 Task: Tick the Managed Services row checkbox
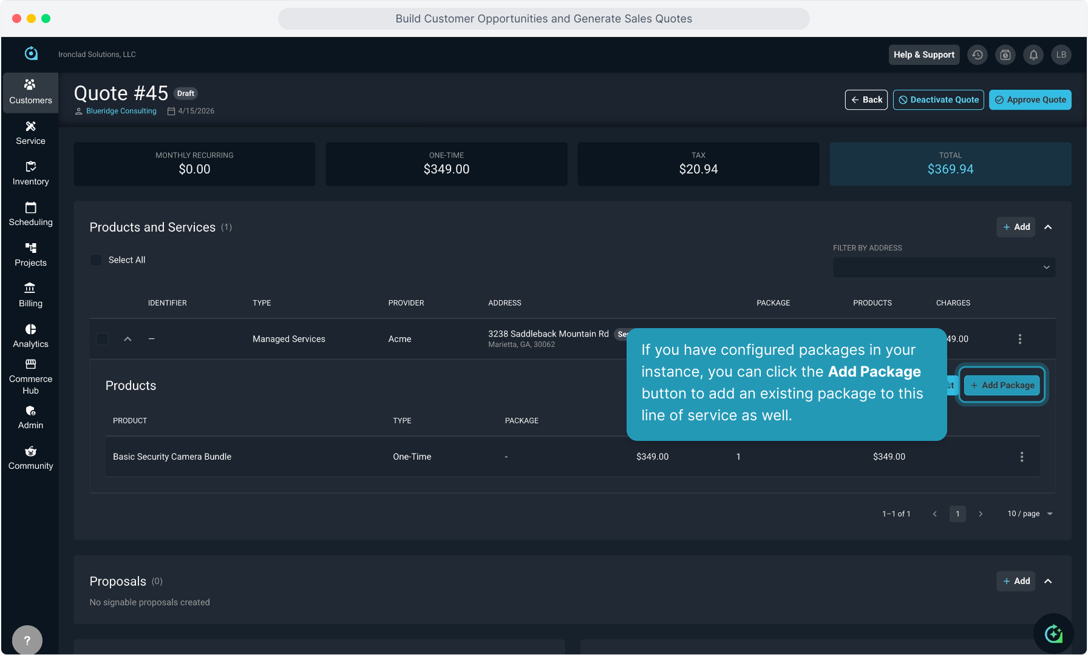[103, 339]
